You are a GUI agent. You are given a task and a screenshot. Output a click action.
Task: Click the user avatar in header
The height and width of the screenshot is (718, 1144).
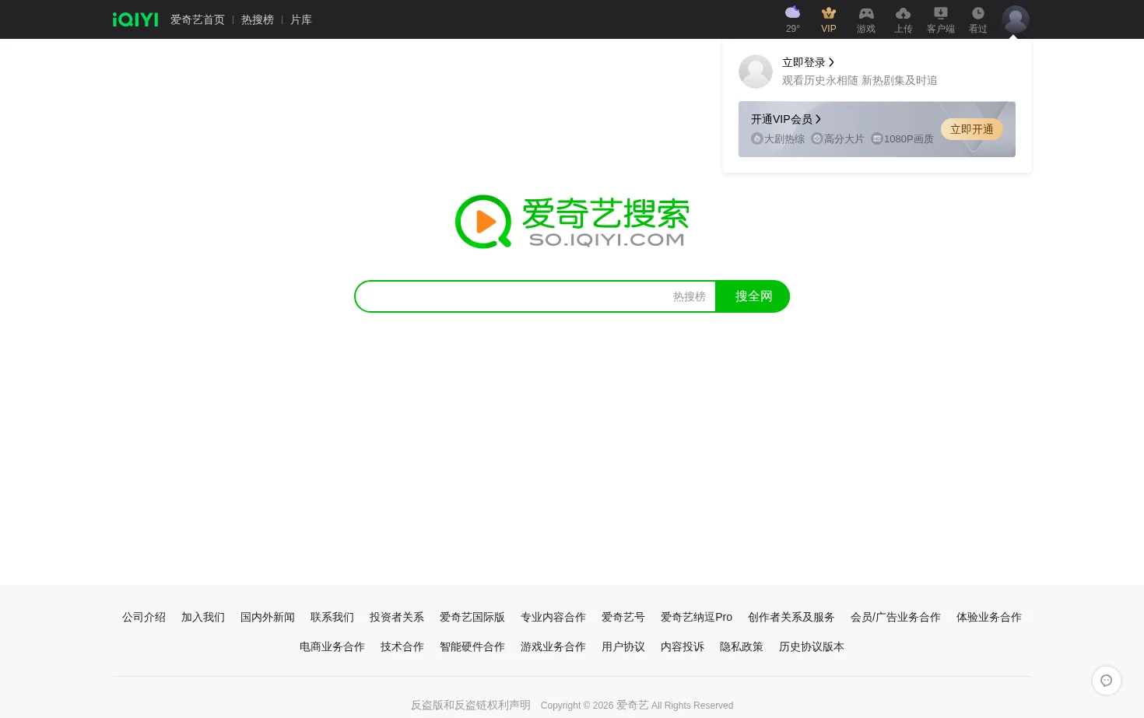coord(1016,19)
